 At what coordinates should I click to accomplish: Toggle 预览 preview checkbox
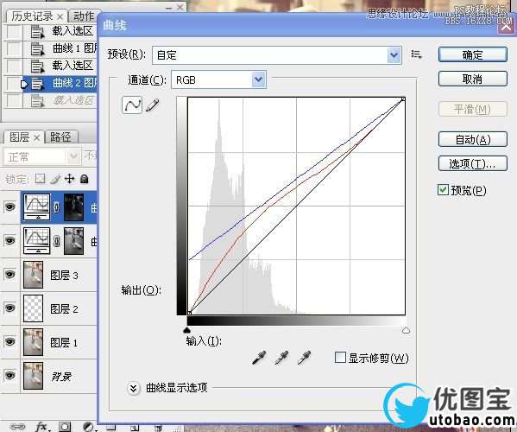[x=443, y=190]
